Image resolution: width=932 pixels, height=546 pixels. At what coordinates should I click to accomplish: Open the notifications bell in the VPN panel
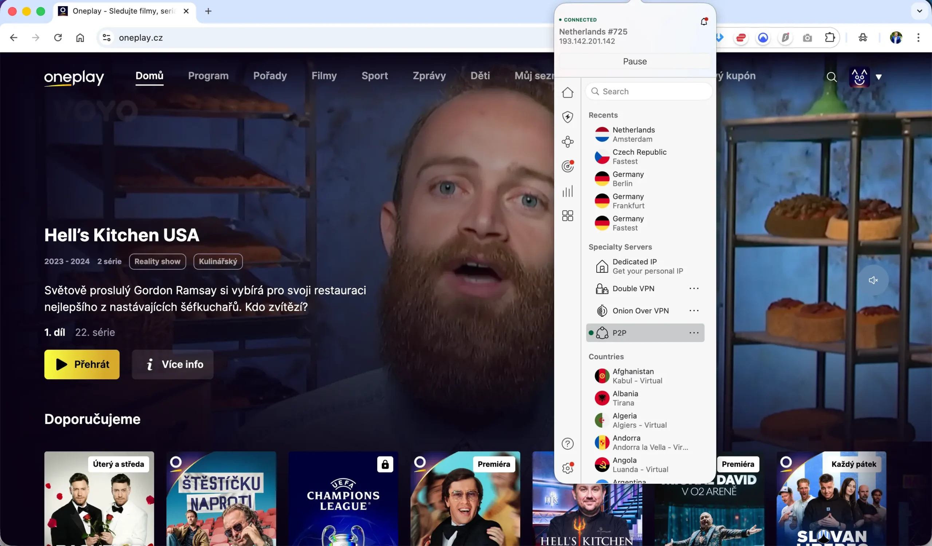704,21
